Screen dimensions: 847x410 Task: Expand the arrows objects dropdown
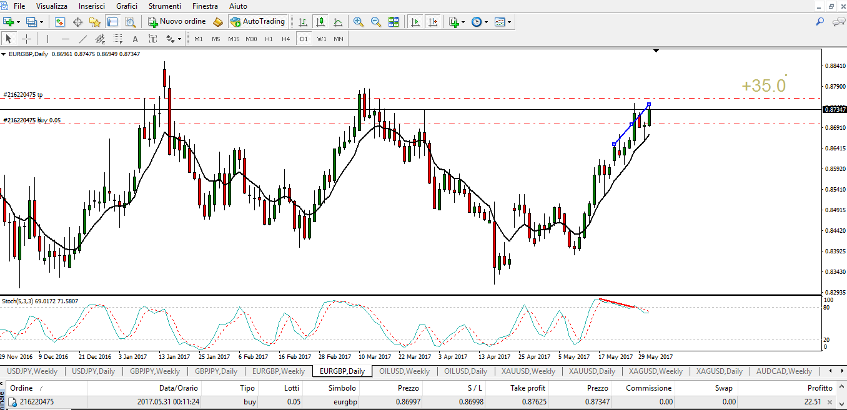[180, 39]
